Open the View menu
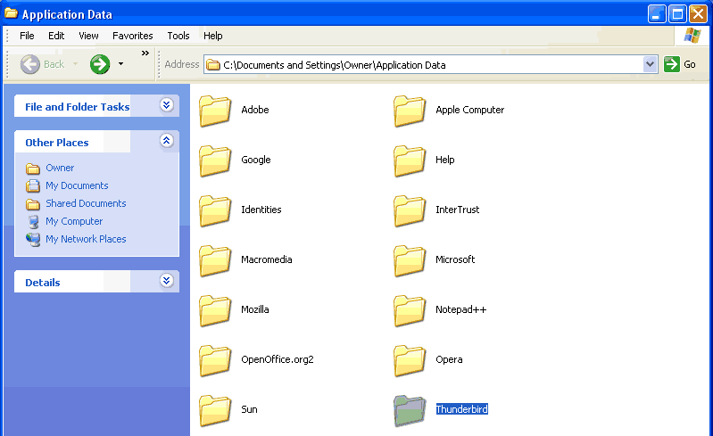This screenshot has height=436, width=713. coord(88,36)
